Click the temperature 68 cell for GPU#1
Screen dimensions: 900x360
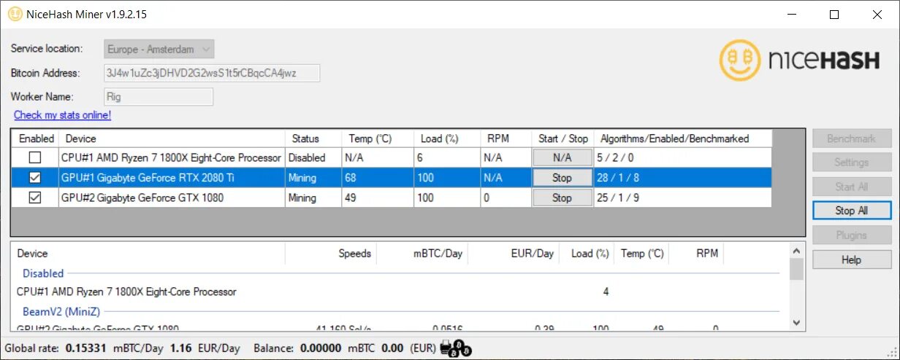(377, 178)
